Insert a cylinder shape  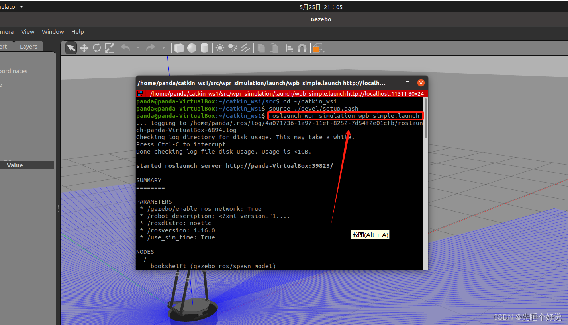[x=204, y=48]
